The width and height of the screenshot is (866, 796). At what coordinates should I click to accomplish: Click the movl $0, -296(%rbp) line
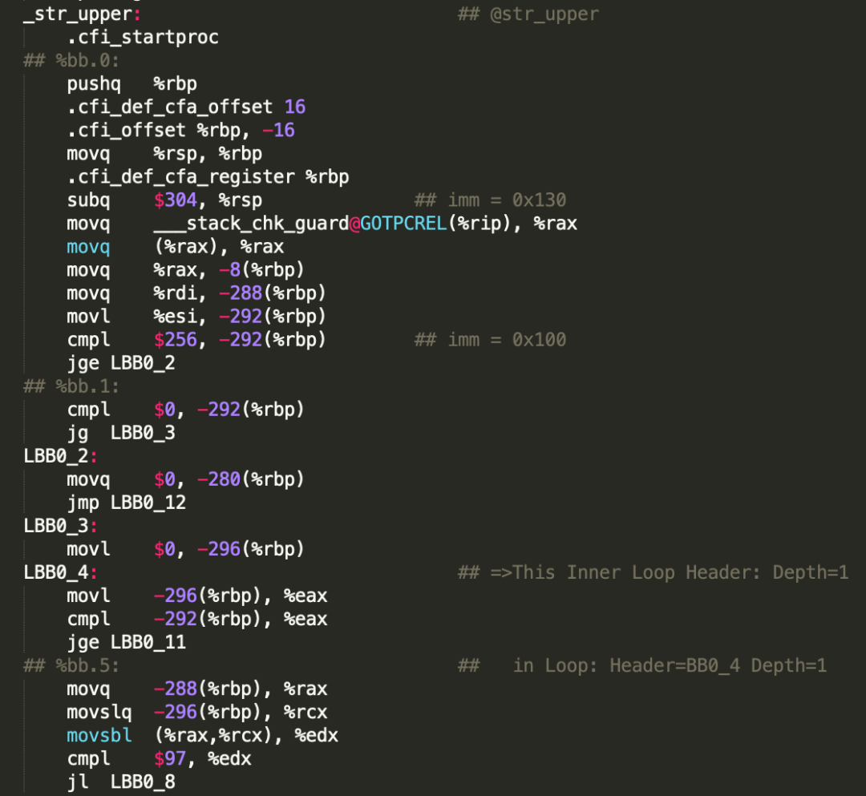pyautogui.click(x=185, y=549)
